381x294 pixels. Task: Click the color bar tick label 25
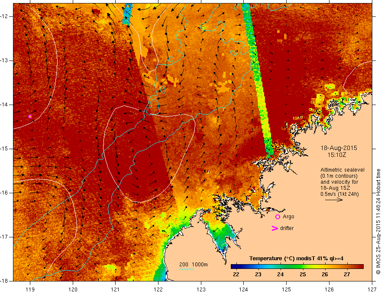point(303,275)
